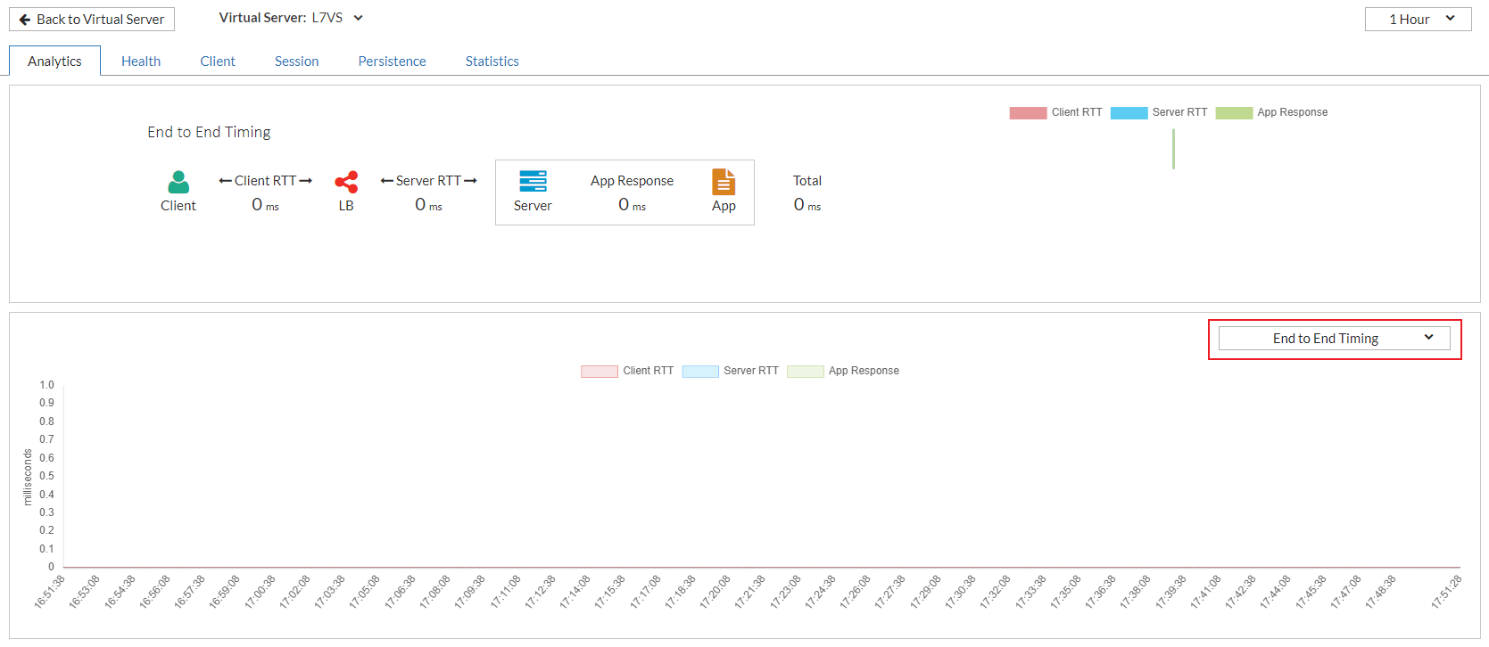Click the green Client user icon
Screen dimensions: 1489x647
click(178, 182)
